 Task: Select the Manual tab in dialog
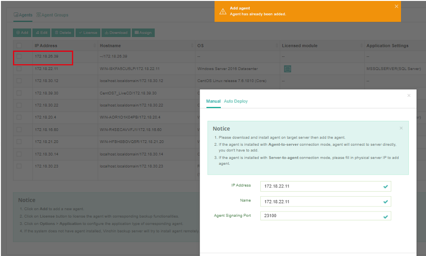213,101
